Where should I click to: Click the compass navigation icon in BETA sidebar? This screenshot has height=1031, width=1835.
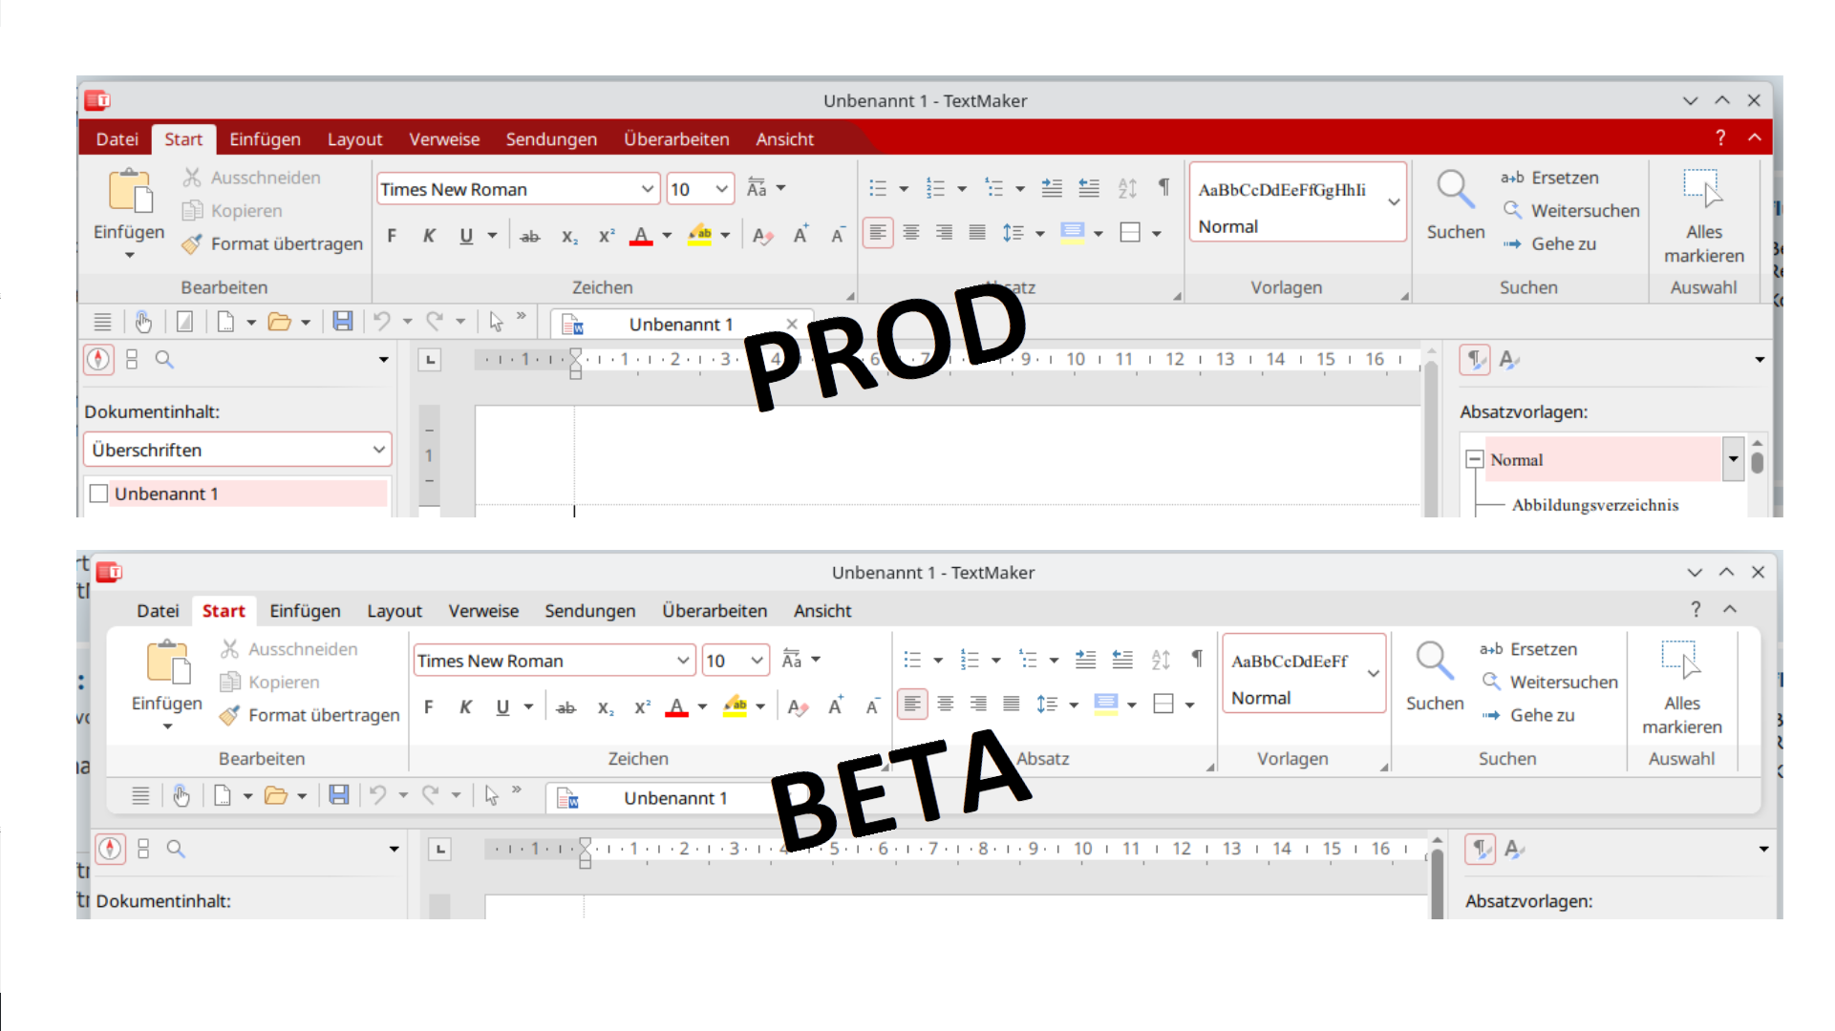tap(110, 849)
